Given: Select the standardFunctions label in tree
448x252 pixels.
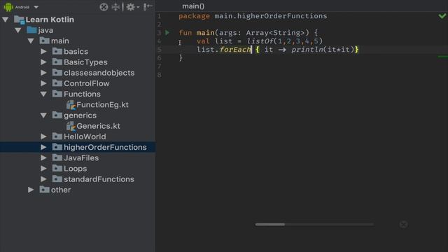Looking at the screenshot, I should pos(99,179).
